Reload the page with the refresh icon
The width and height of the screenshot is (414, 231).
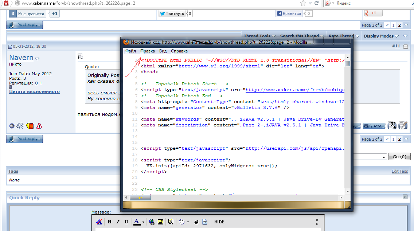point(316,3)
